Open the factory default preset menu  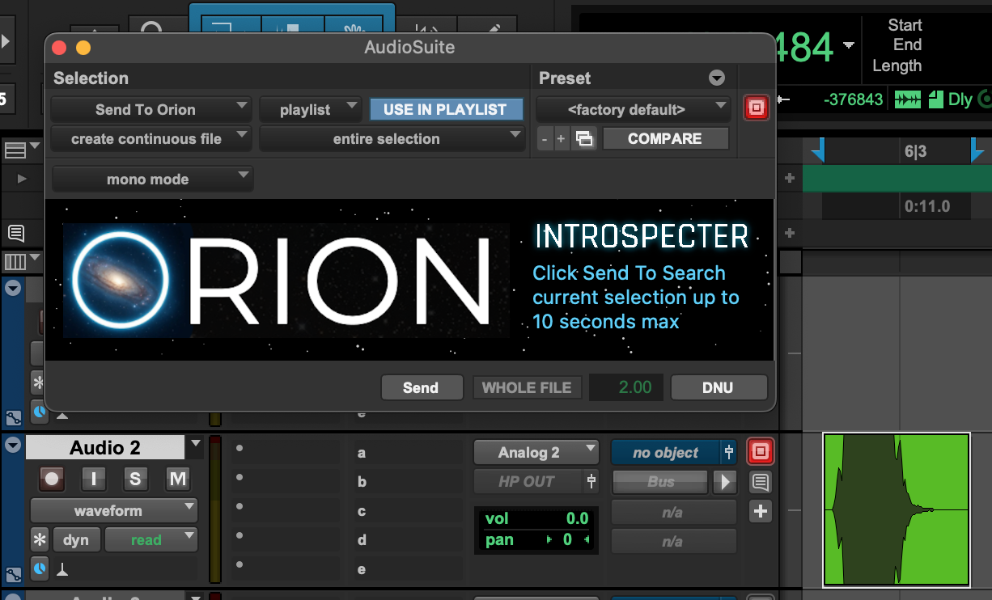[x=633, y=109]
